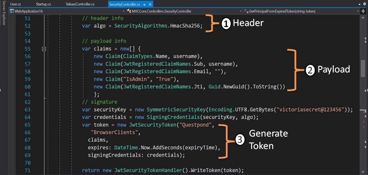
Task: Click the "True" string on line 59
Action: point(165,79)
